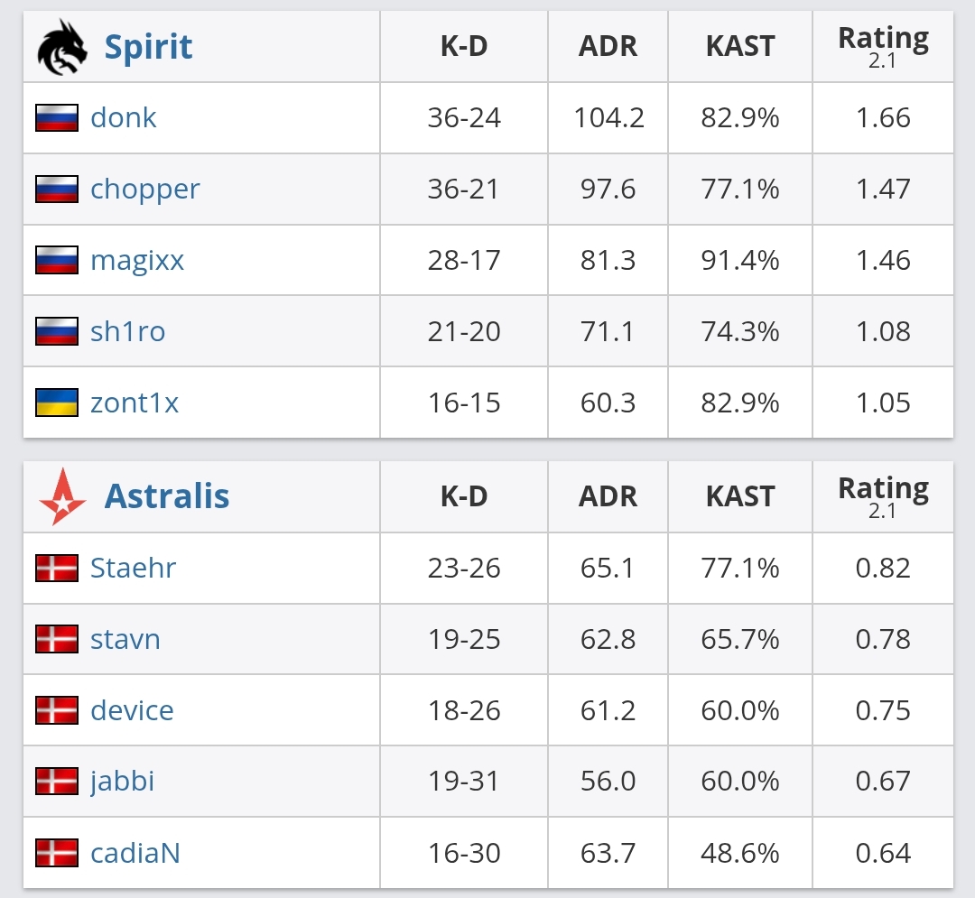Select the Rating 2.1 header in Spirit table
The height and width of the screenshot is (898, 975).
(x=883, y=47)
